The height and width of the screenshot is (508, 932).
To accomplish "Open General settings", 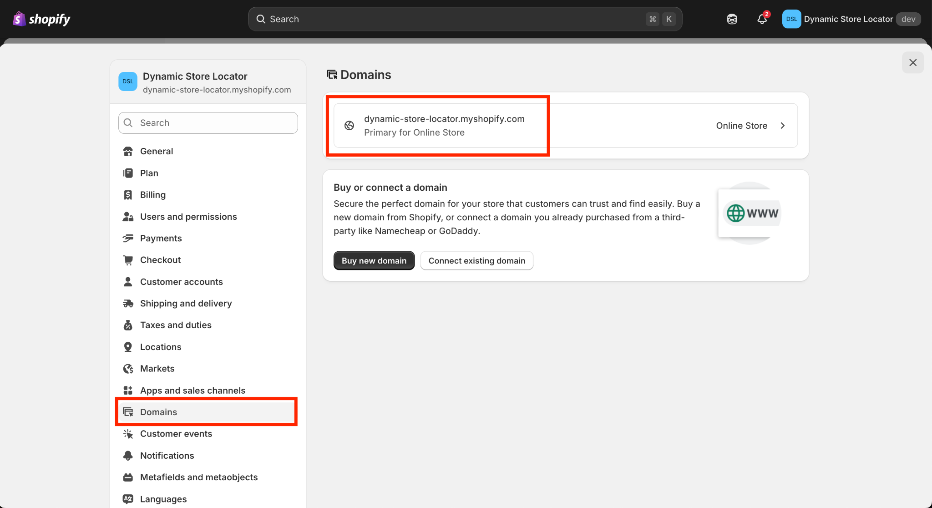I will pos(208,151).
